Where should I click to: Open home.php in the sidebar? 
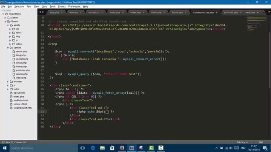tap(21, 67)
